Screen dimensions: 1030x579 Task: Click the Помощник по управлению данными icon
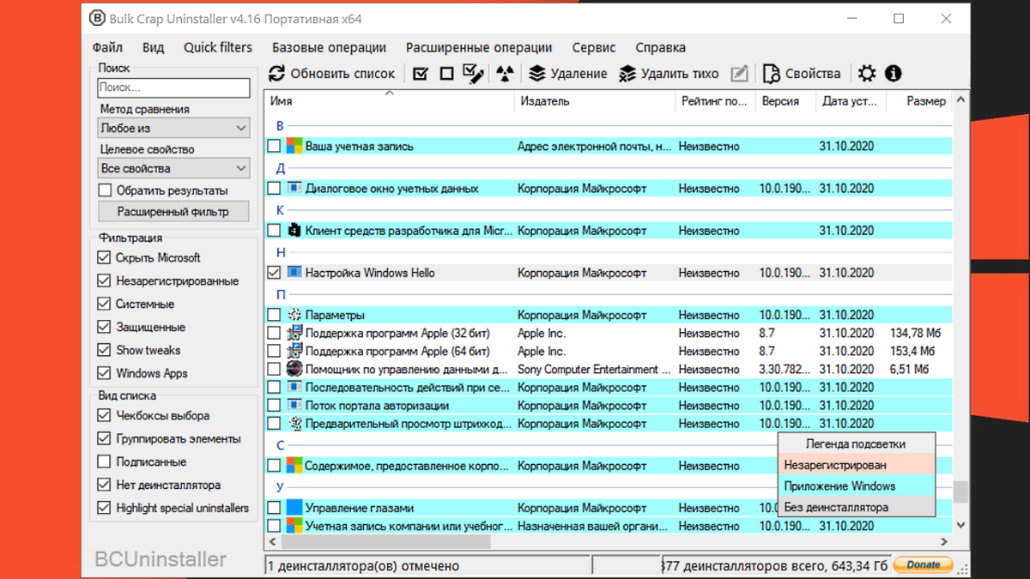click(x=294, y=369)
